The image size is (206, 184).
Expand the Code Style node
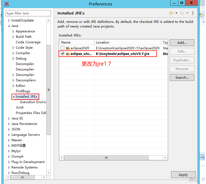click(x=13, y=48)
